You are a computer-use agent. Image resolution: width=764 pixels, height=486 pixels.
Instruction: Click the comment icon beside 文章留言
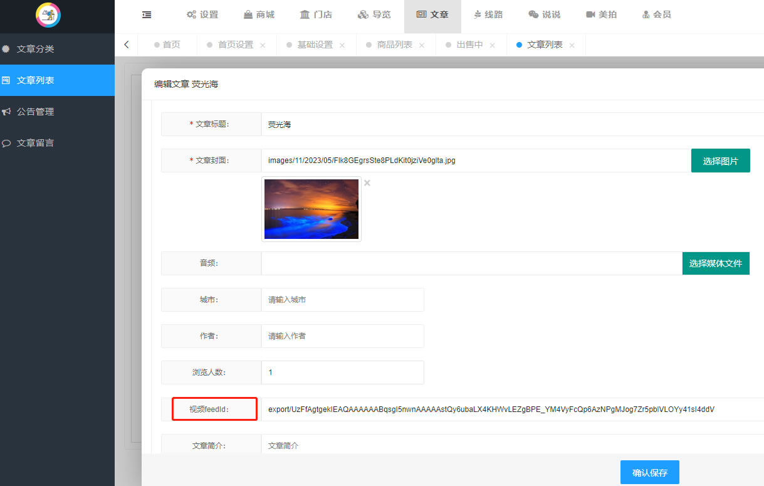6,143
